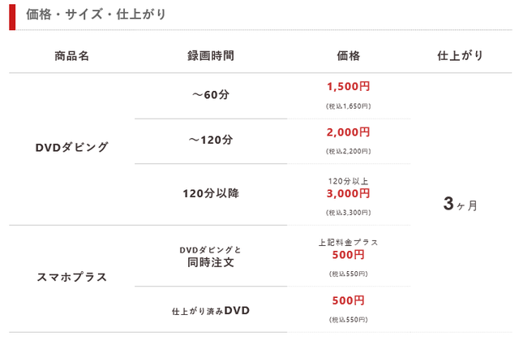This screenshot has height=341, width=519.
Task: Click the 上記料金プラス label
Action: (348, 242)
